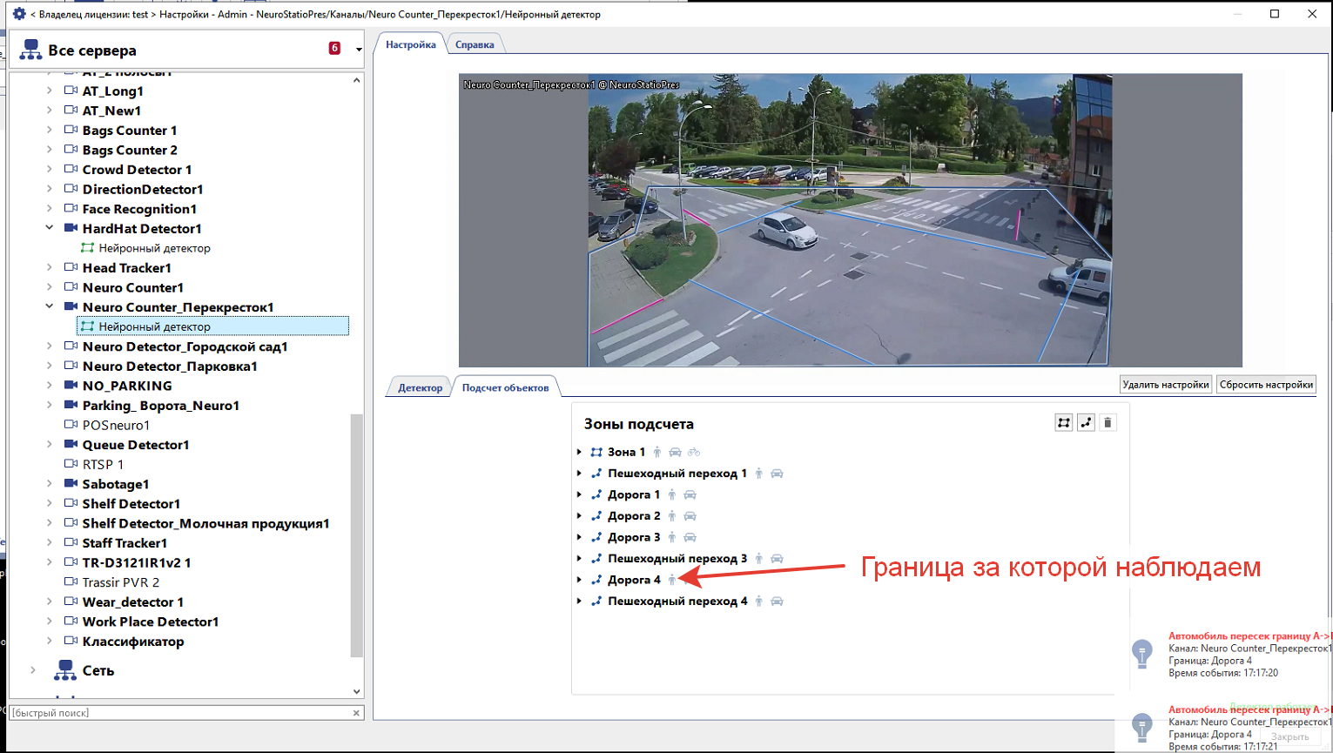Click the lightbulb icon of the first notification
Screen dimensions: 1333x753
click(x=1141, y=653)
